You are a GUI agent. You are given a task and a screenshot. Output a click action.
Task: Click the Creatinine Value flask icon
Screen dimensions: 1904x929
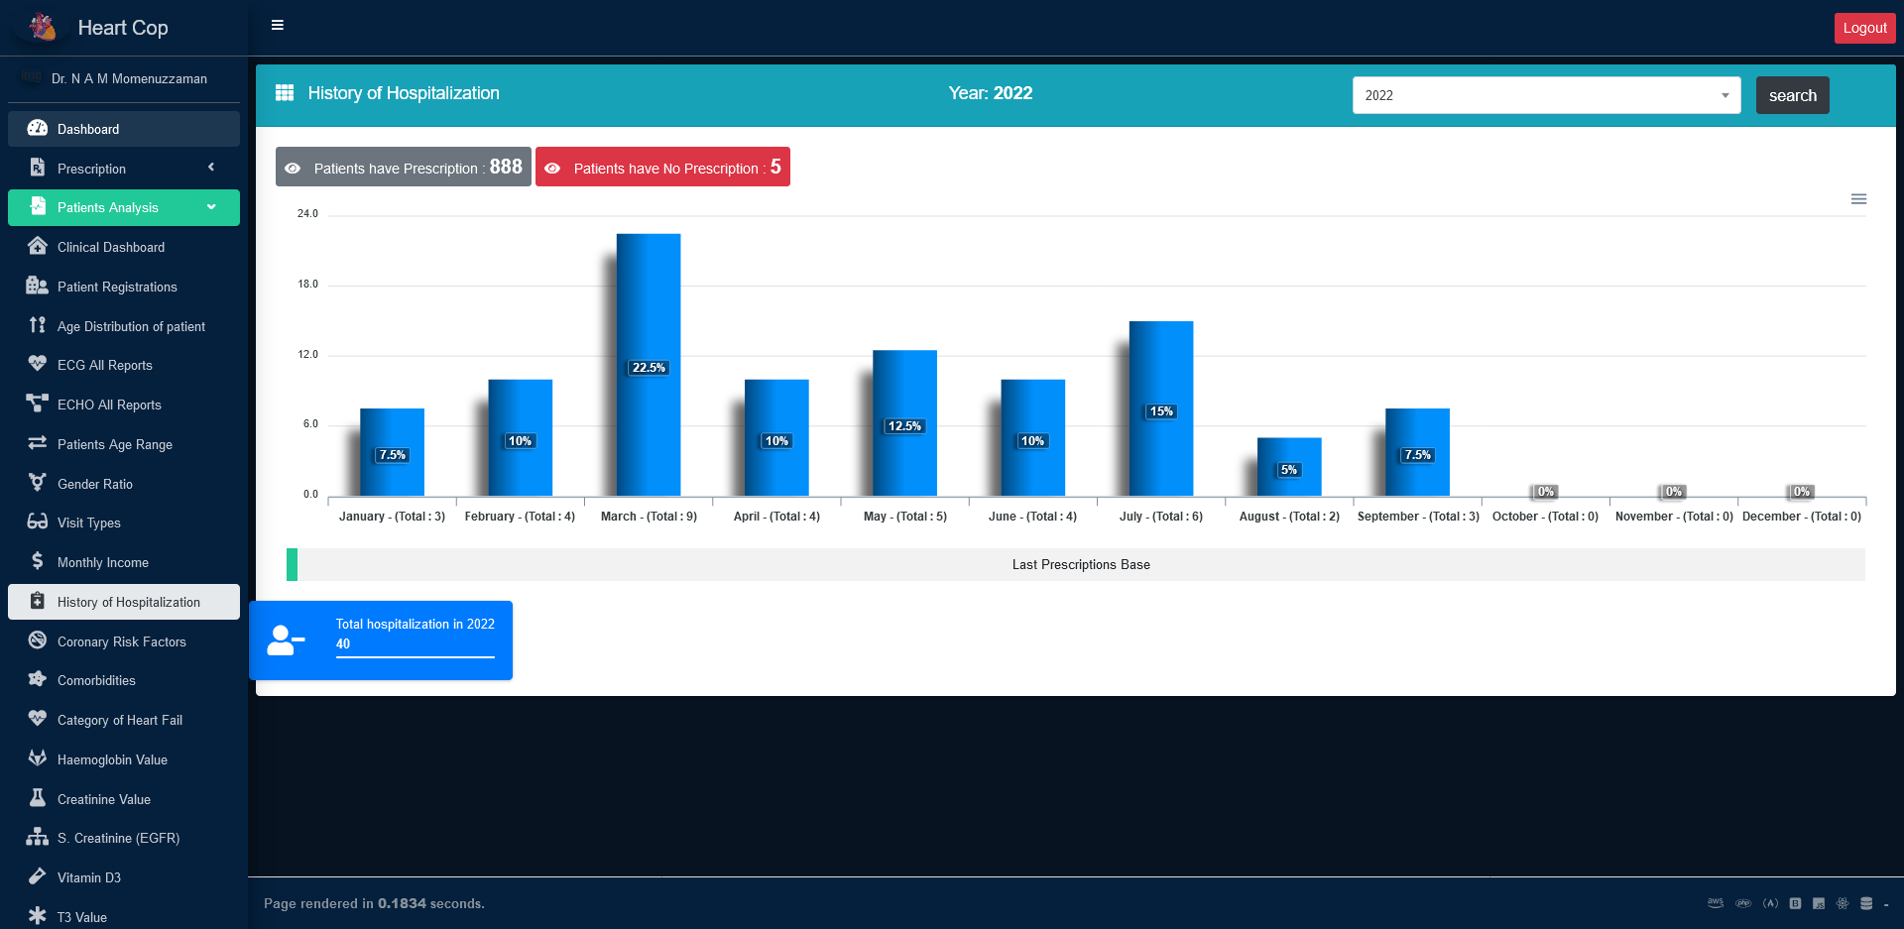[38, 798]
